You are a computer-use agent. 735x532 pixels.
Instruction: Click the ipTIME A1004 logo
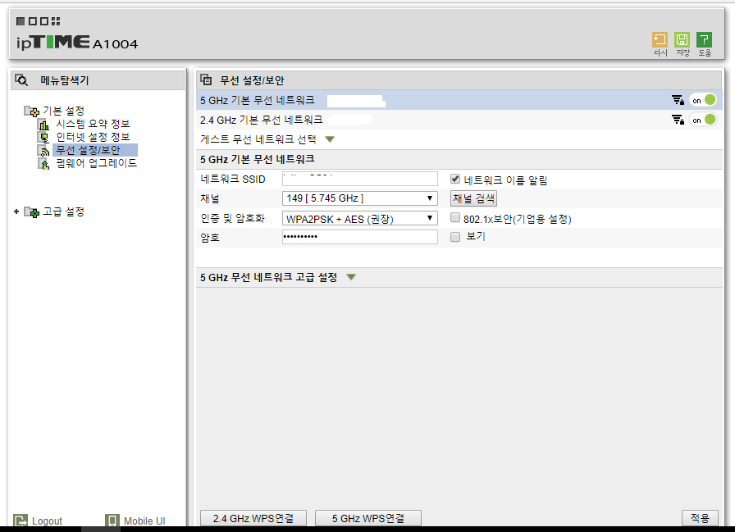[77, 43]
